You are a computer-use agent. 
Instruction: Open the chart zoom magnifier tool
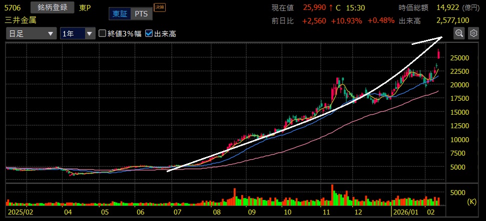click(459, 33)
